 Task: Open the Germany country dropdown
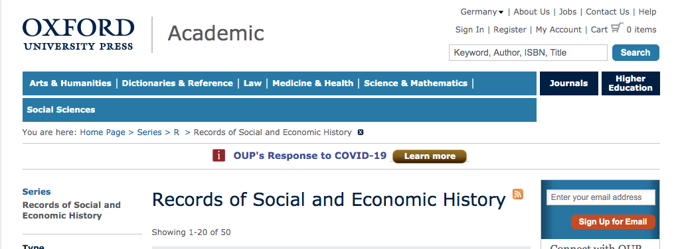[481, 12]
